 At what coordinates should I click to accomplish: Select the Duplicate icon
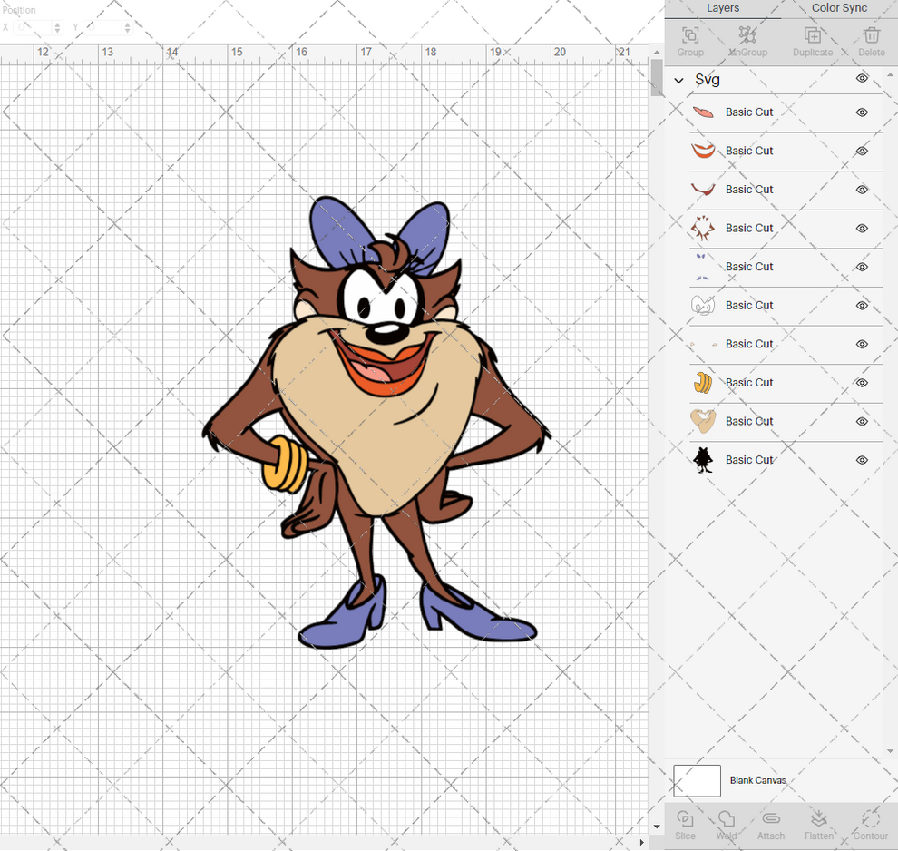pos(812,36)
